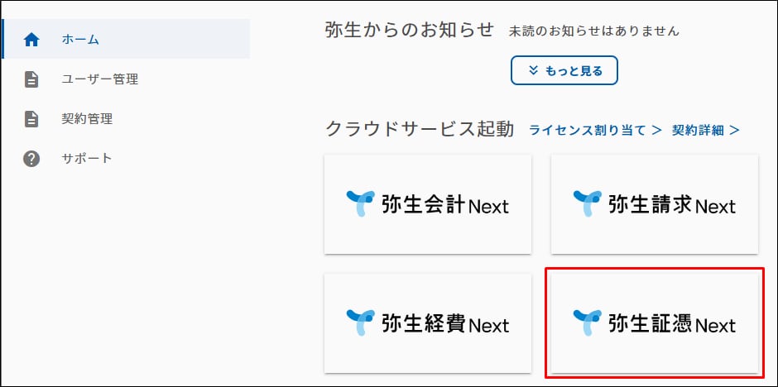Select 契約管理 from the sidebar
Screen dimensions: 778x387
point(87,119)
